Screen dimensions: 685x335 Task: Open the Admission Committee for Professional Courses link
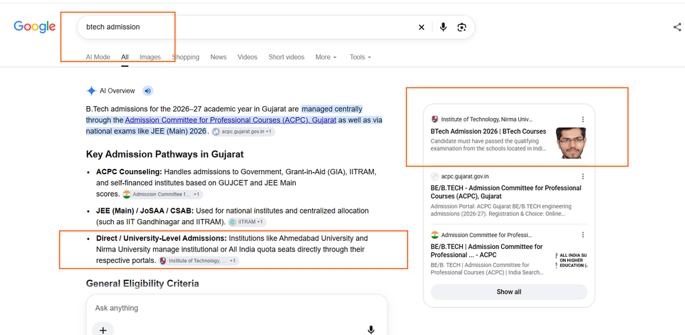coord(231,120)
